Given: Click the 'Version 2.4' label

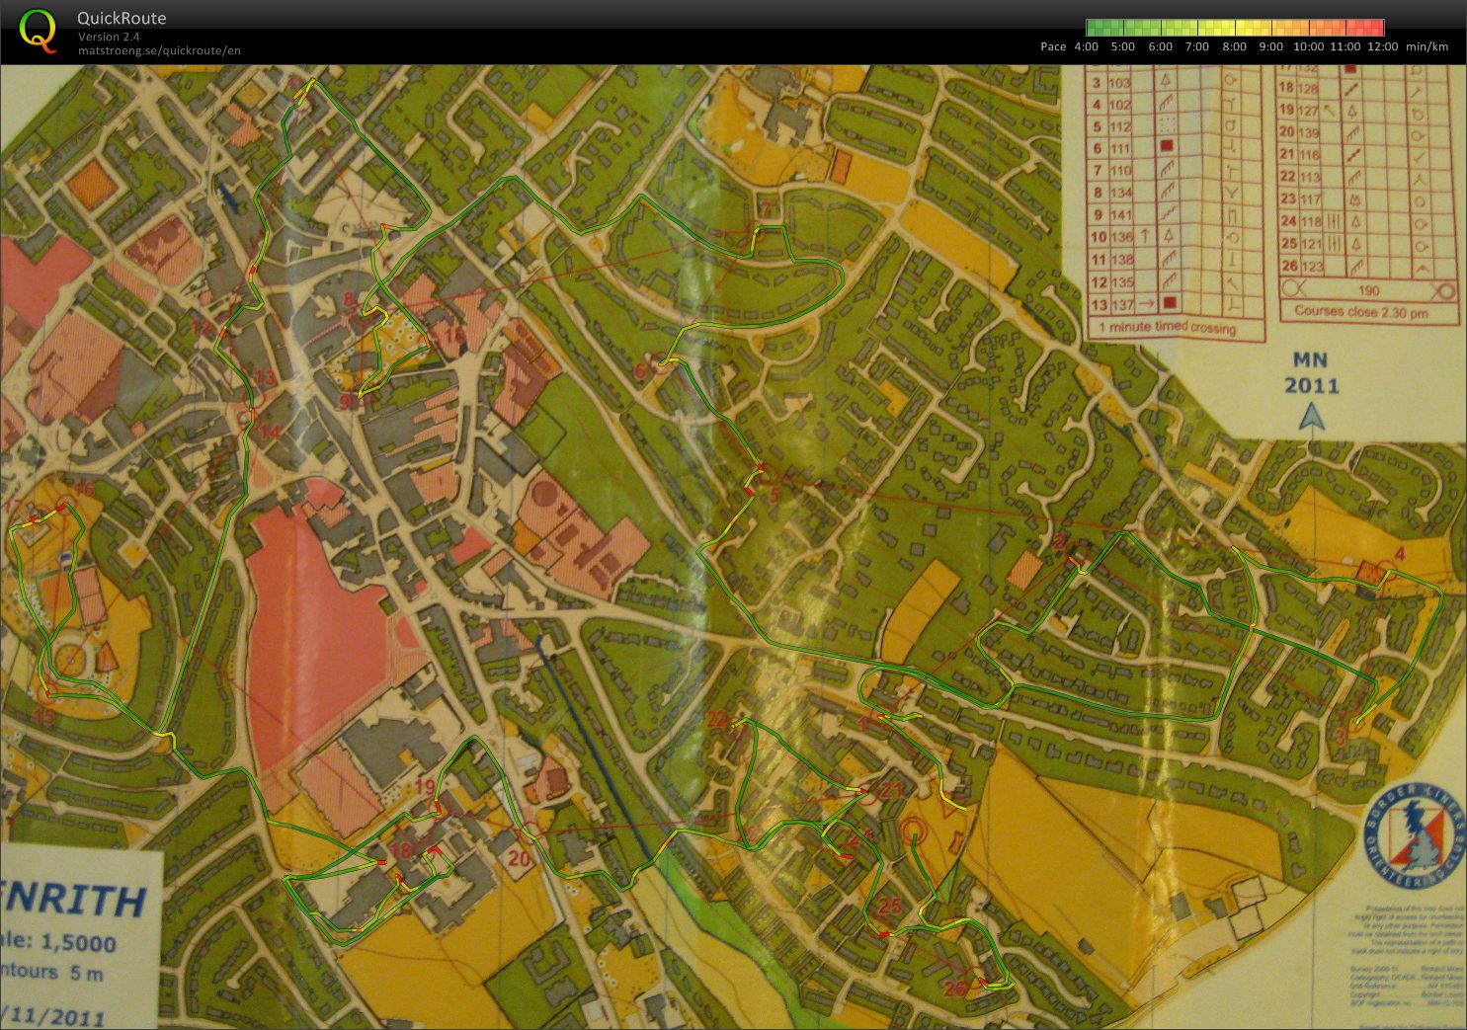Looking at the screenshot, I should (x=109, y=37).
